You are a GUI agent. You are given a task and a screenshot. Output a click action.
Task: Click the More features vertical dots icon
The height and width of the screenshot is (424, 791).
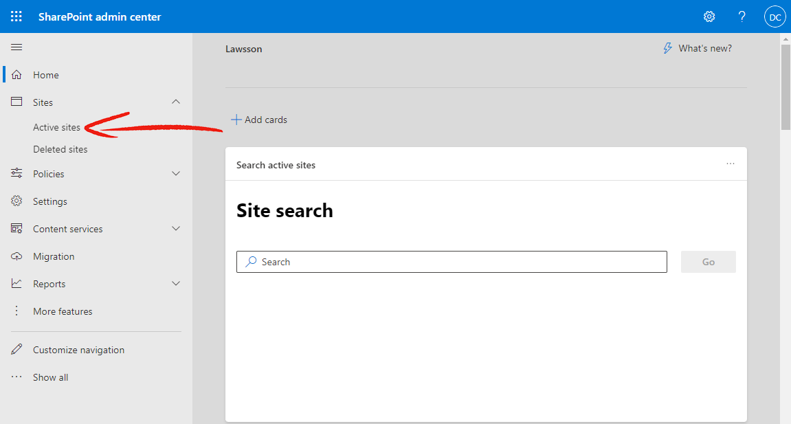click(16, 311)
